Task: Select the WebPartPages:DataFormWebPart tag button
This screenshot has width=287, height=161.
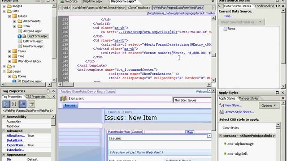Action: click(x=178, y=8)
